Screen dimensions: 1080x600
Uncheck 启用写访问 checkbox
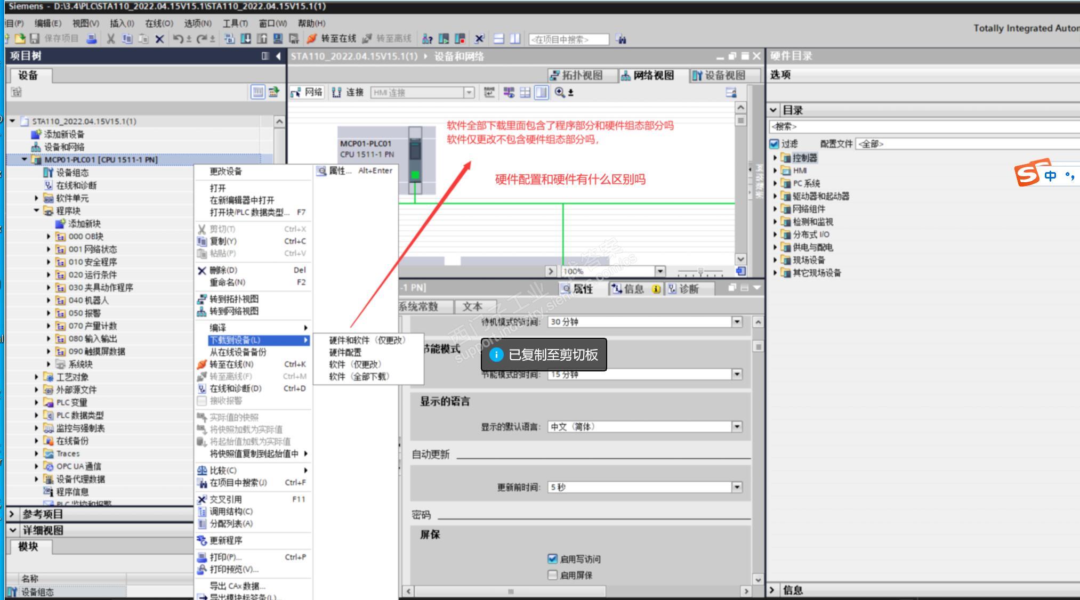point(552,558)
